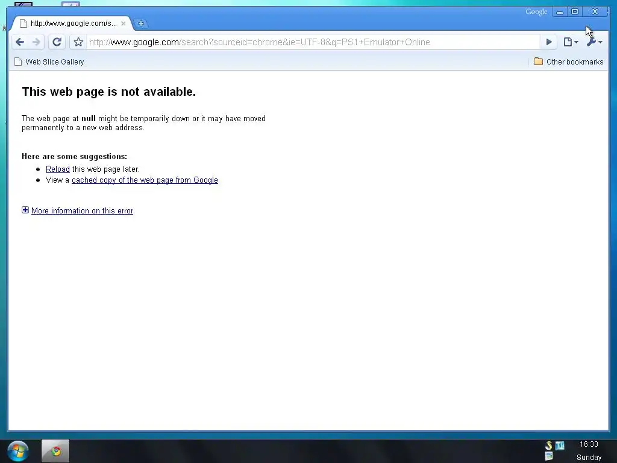This screenshot has height=463, width=617.
Task: Click the Chrome taskbar button
Action: pyautogui.click(x=55, y=451)
